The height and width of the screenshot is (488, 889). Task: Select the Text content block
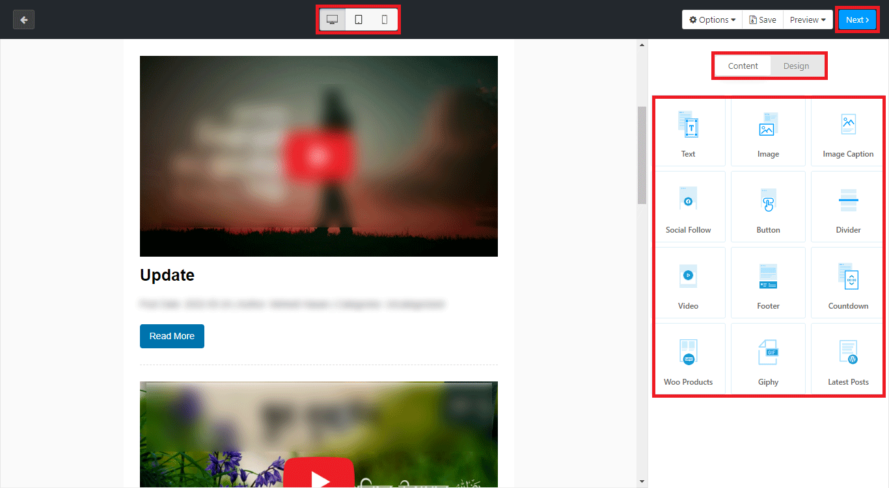[689, 132]
